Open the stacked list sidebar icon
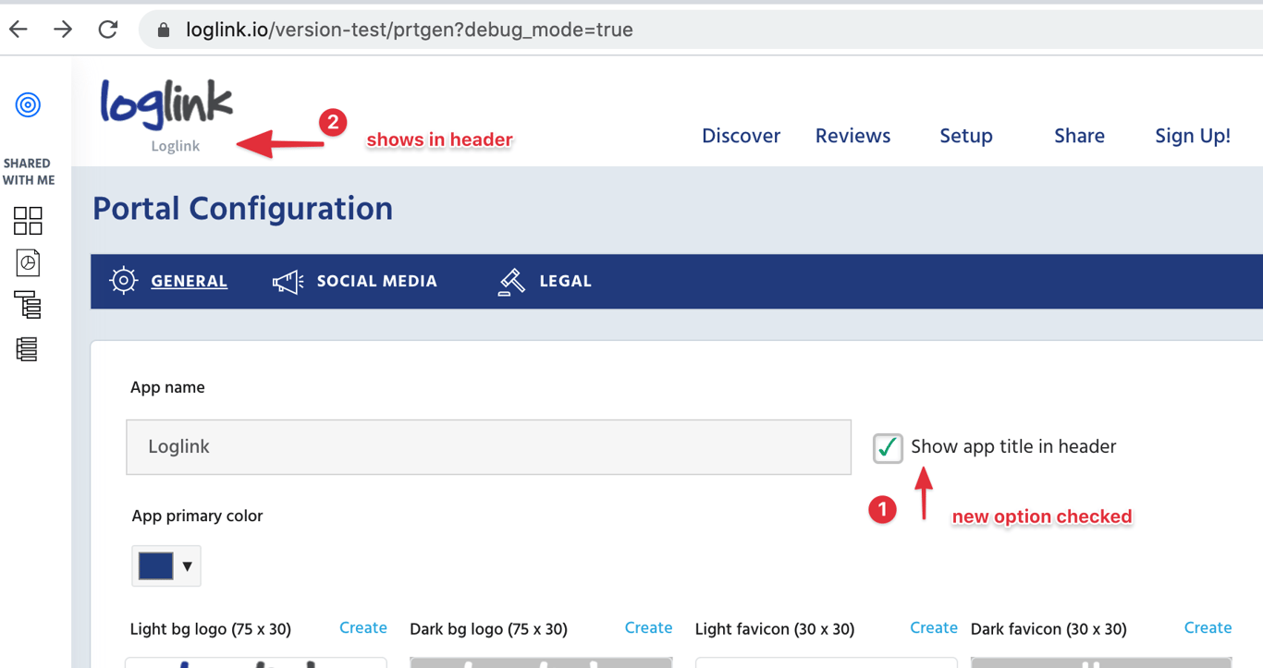 (x=27, y=349)
